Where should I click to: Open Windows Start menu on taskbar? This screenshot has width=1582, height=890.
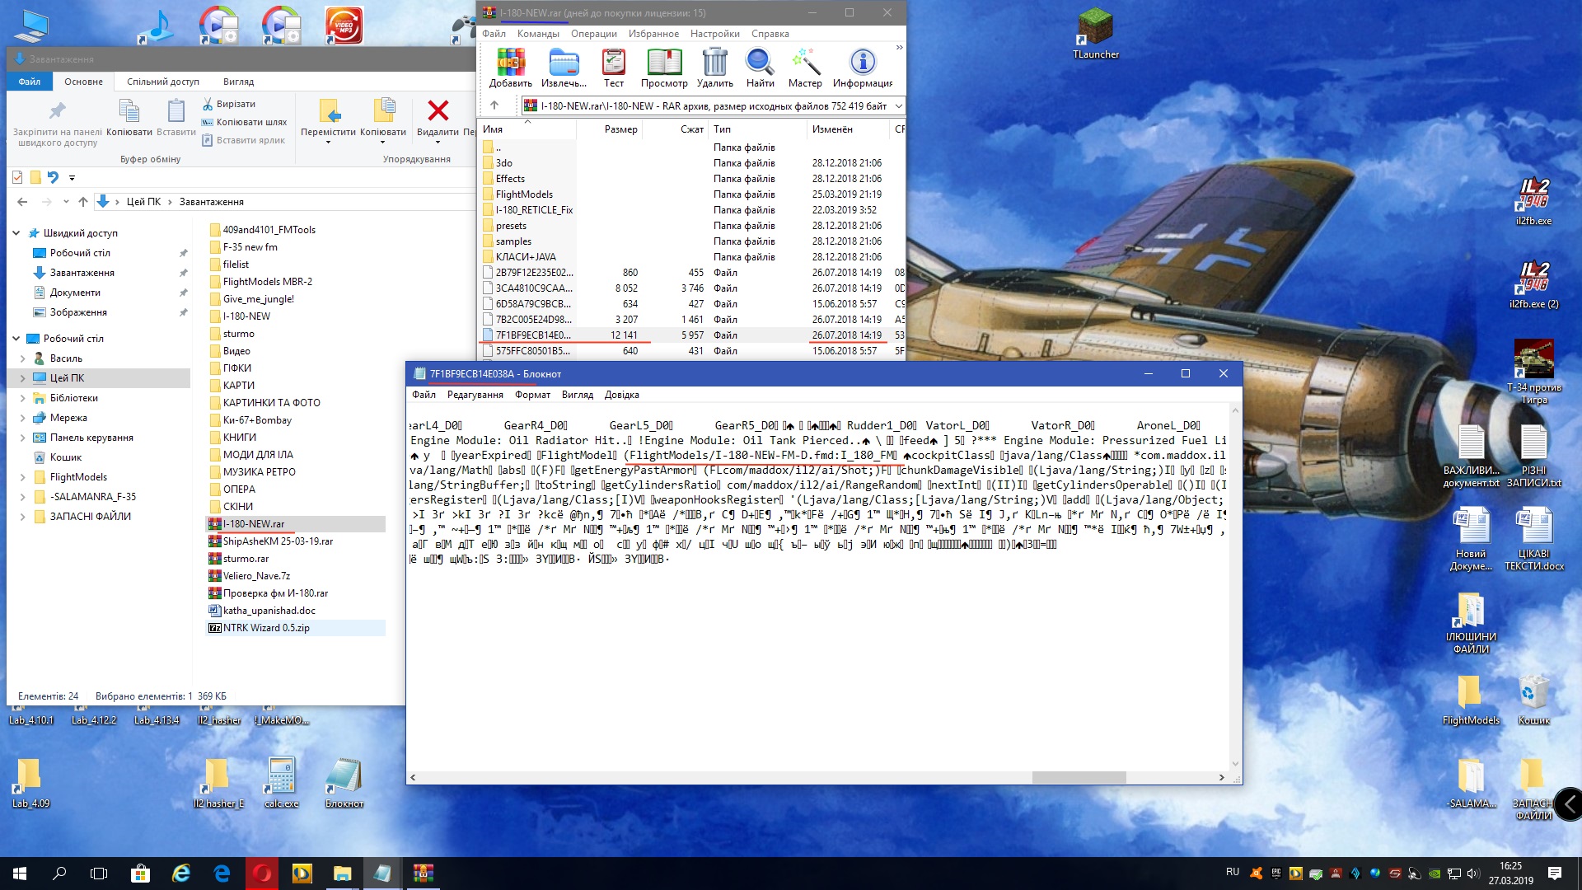click(x=20, y=873)
